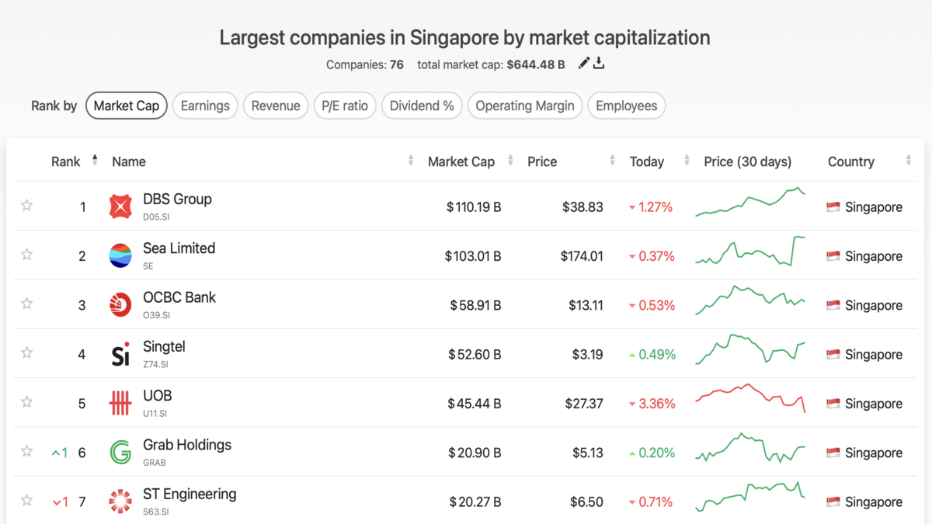Sort the table by the Rank column arrows
Image resolution: width=932 pixels, height=524 pixels.
95,160
